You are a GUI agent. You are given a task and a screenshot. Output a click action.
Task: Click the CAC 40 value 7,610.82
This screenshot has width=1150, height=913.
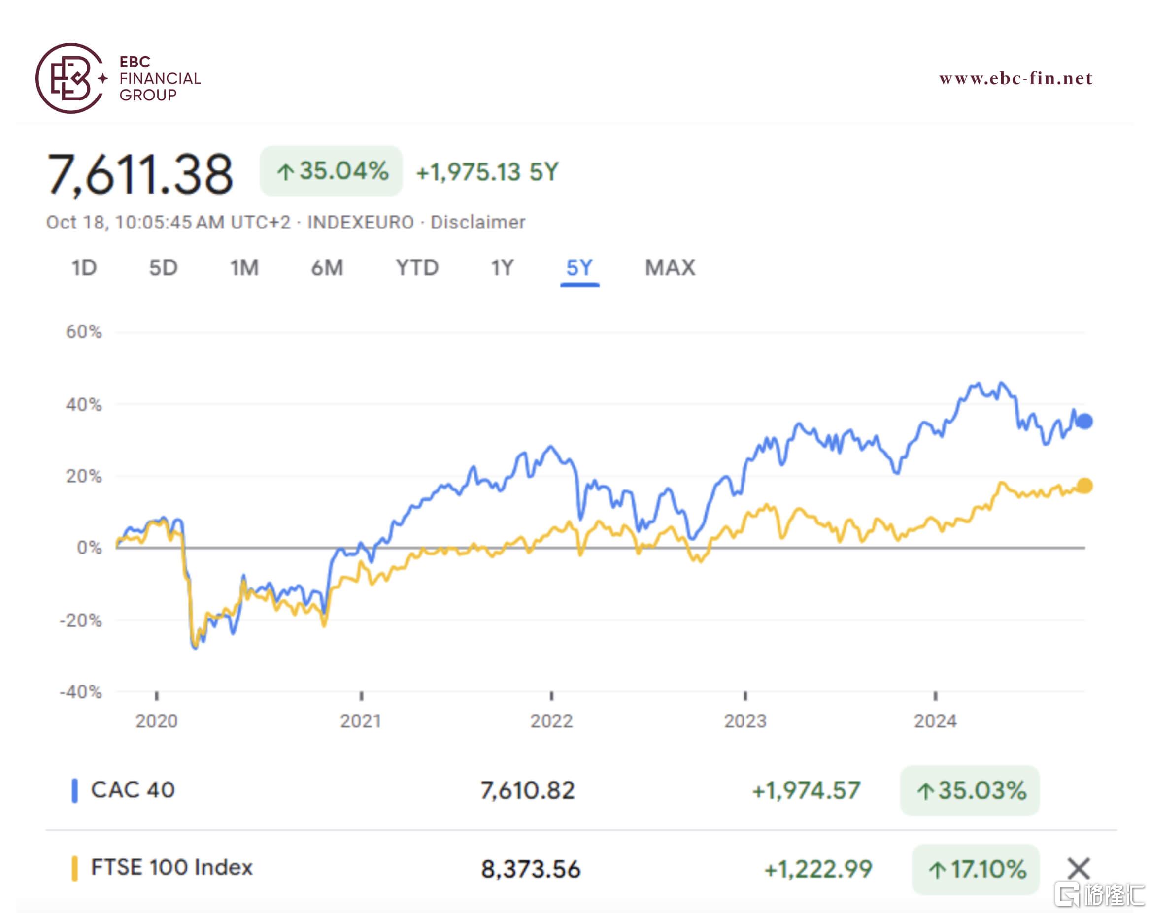[x=528, y=790]
